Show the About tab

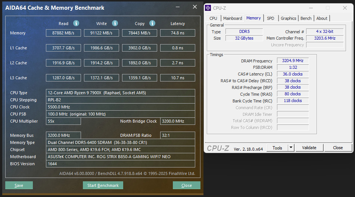pos(321,18)
